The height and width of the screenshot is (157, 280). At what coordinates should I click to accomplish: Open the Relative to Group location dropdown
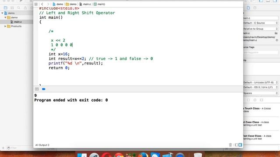point(261,29)
